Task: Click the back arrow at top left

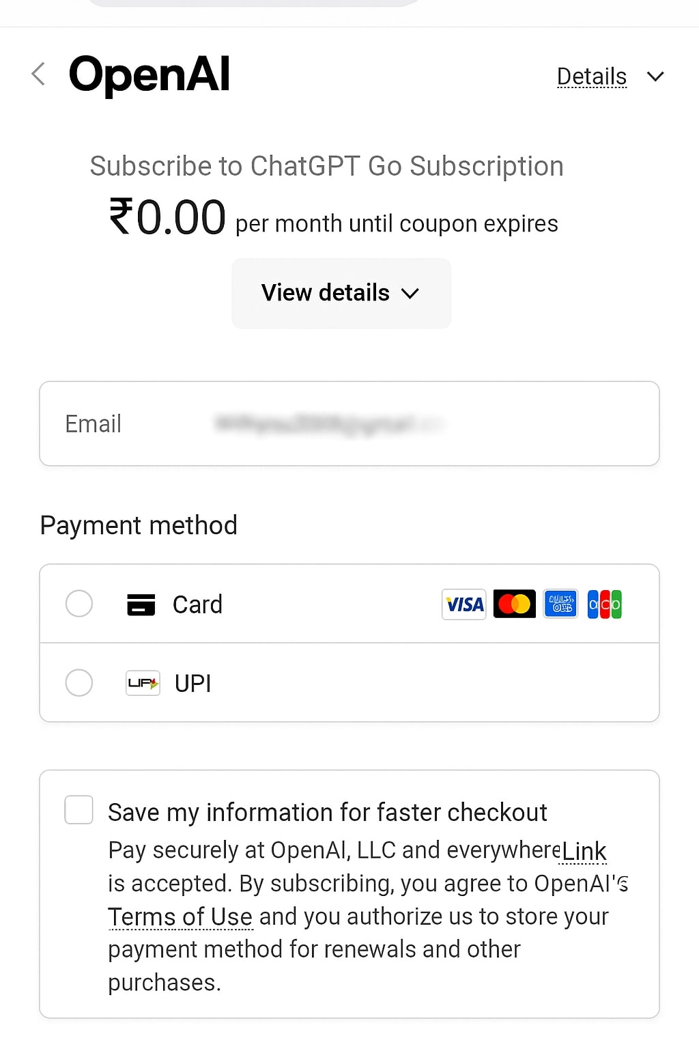Action: tap(38, 74)
